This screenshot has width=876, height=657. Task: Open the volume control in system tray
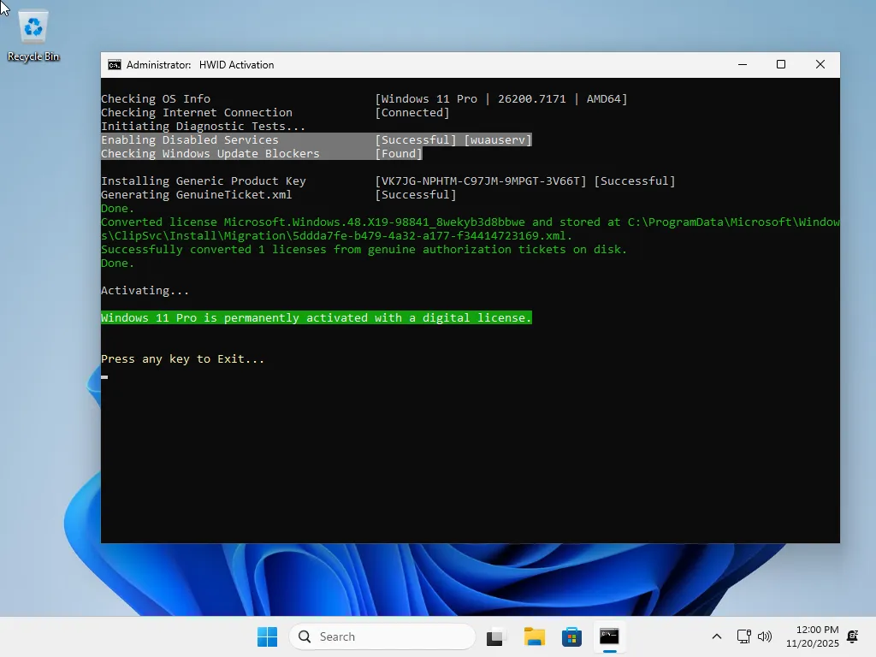[x=764, y=636]
